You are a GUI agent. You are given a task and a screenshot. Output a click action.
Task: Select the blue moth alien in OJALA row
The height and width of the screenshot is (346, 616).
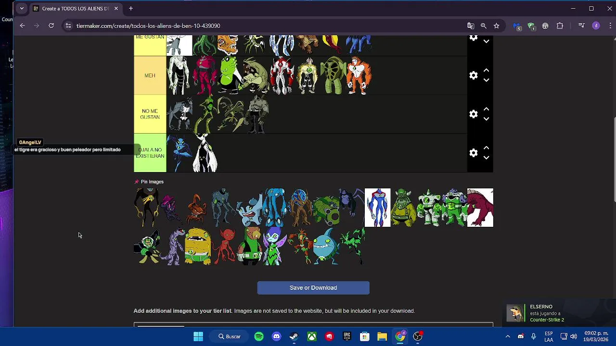[x=180, y=153]
